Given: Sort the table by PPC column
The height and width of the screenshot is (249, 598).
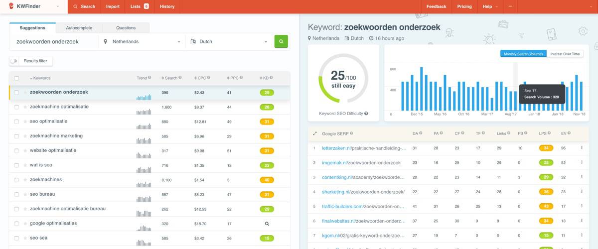Looking at the screenshot, I should (233, 78).
